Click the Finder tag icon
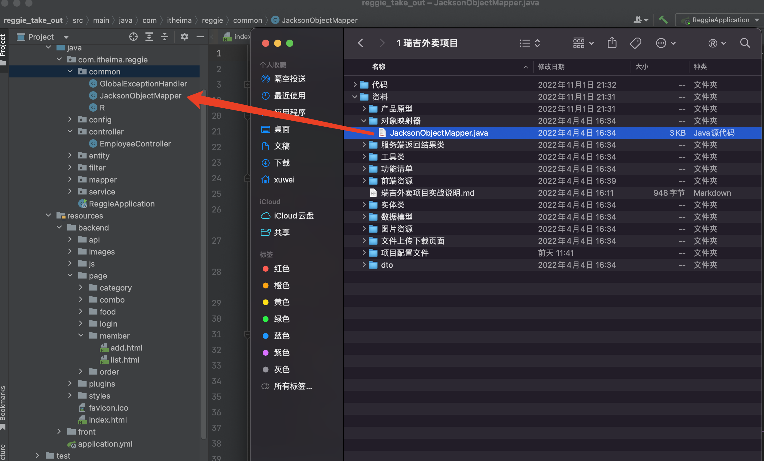 coord(635,43)
